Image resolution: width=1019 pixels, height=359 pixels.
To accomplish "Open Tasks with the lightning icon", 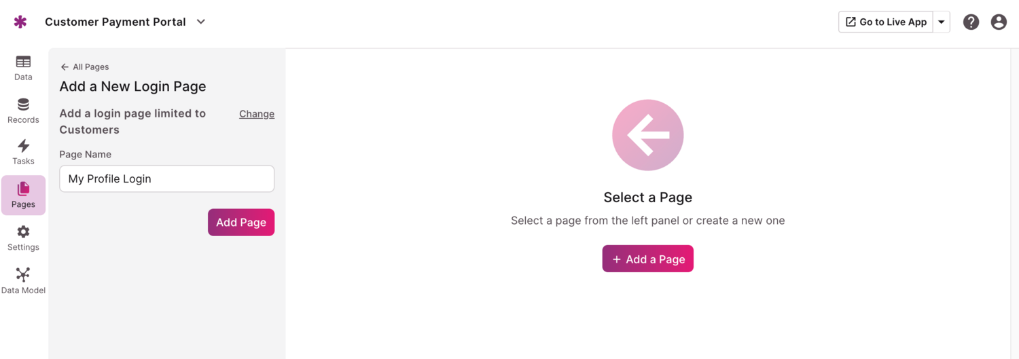I will pos(23,152).
